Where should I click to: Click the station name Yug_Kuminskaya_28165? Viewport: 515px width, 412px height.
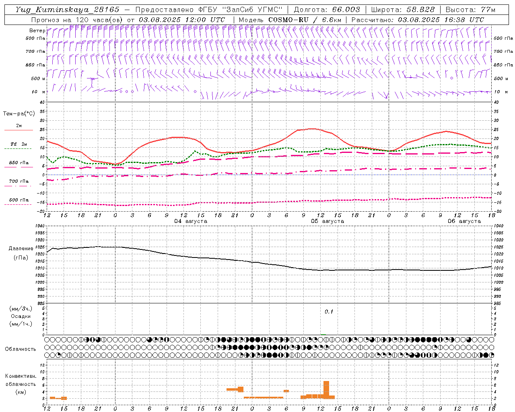[x=67, y=10]
